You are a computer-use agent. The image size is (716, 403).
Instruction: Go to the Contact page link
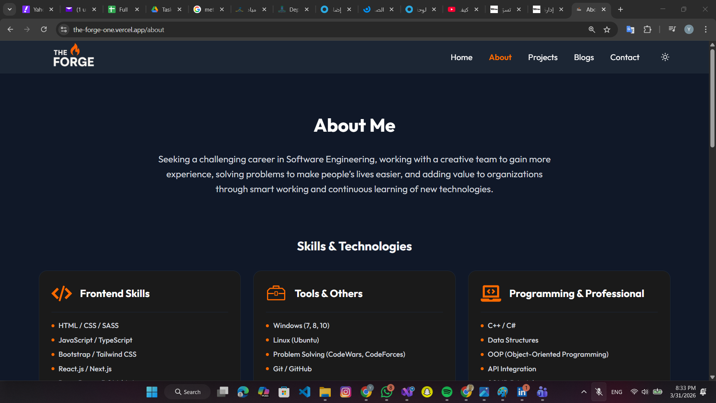pos(625,57)
